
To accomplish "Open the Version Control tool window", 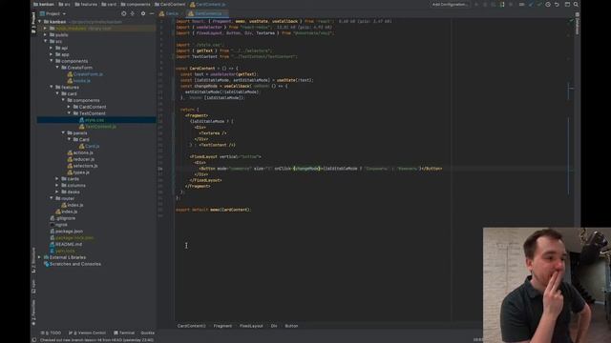I will [87, 333].
